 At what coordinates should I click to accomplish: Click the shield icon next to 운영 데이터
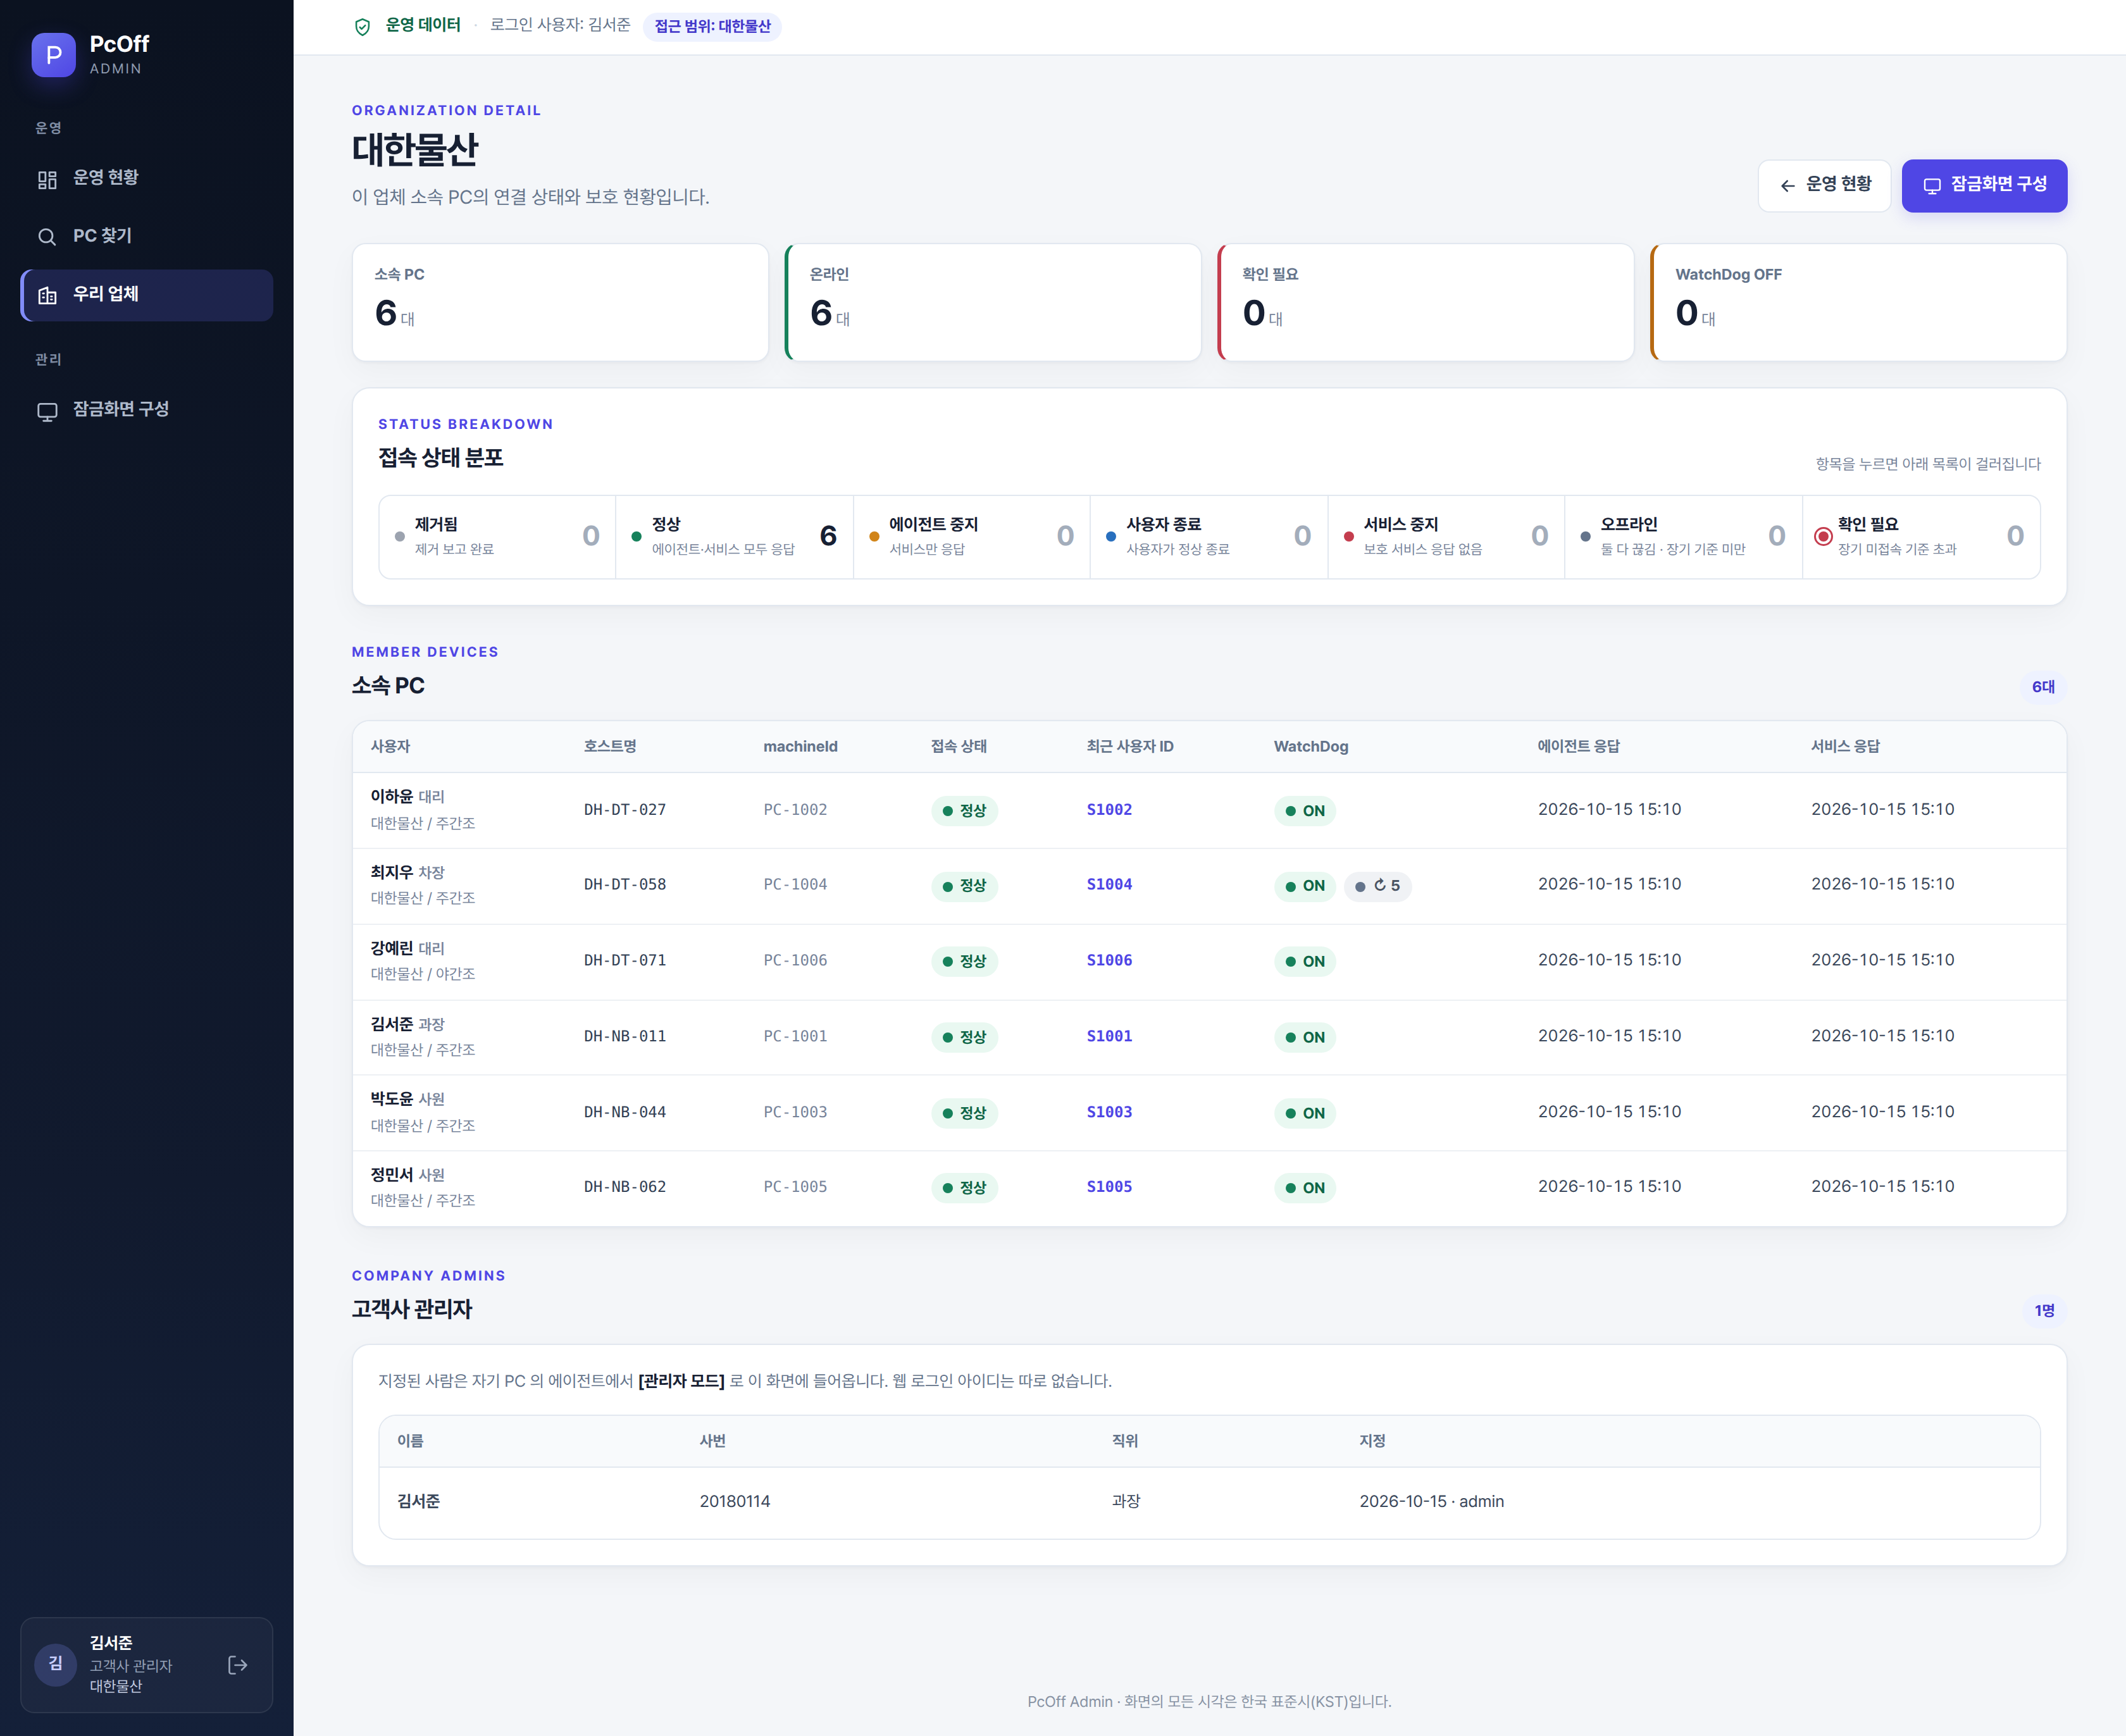363,27
